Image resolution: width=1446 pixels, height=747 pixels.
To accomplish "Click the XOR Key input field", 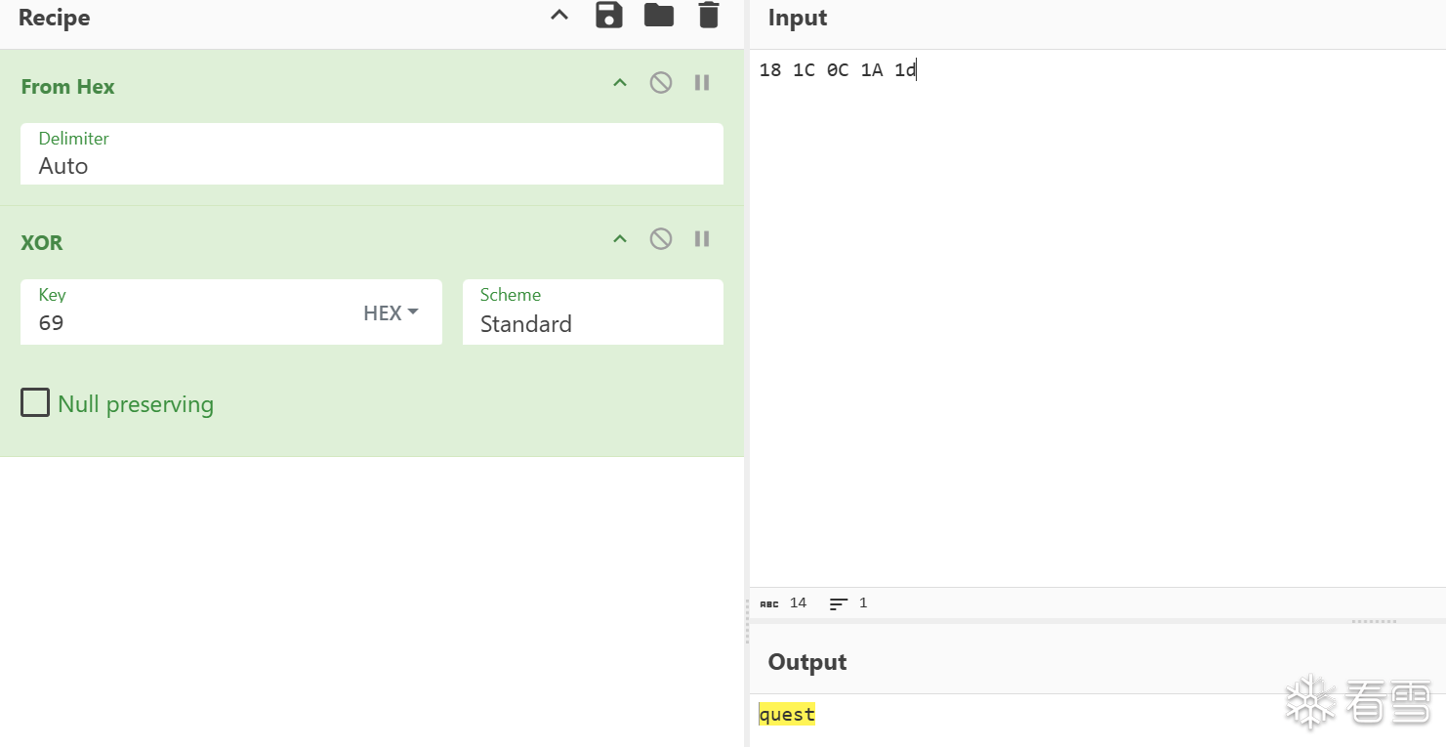I will [x=186, y=323].
